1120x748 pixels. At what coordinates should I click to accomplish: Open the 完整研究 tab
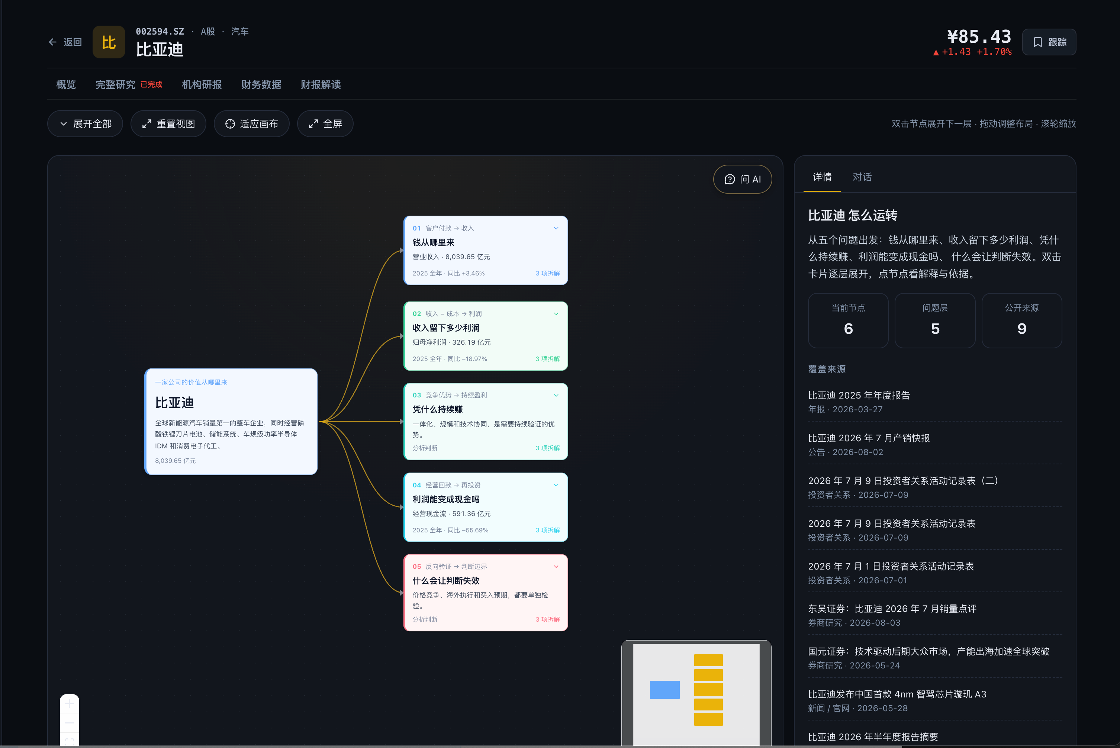tap(115, 84)
